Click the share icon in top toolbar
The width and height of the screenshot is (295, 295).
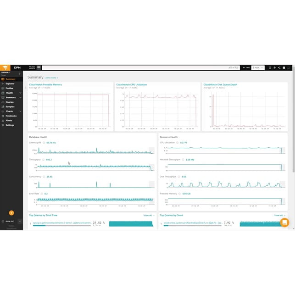[x=279, y=67]
